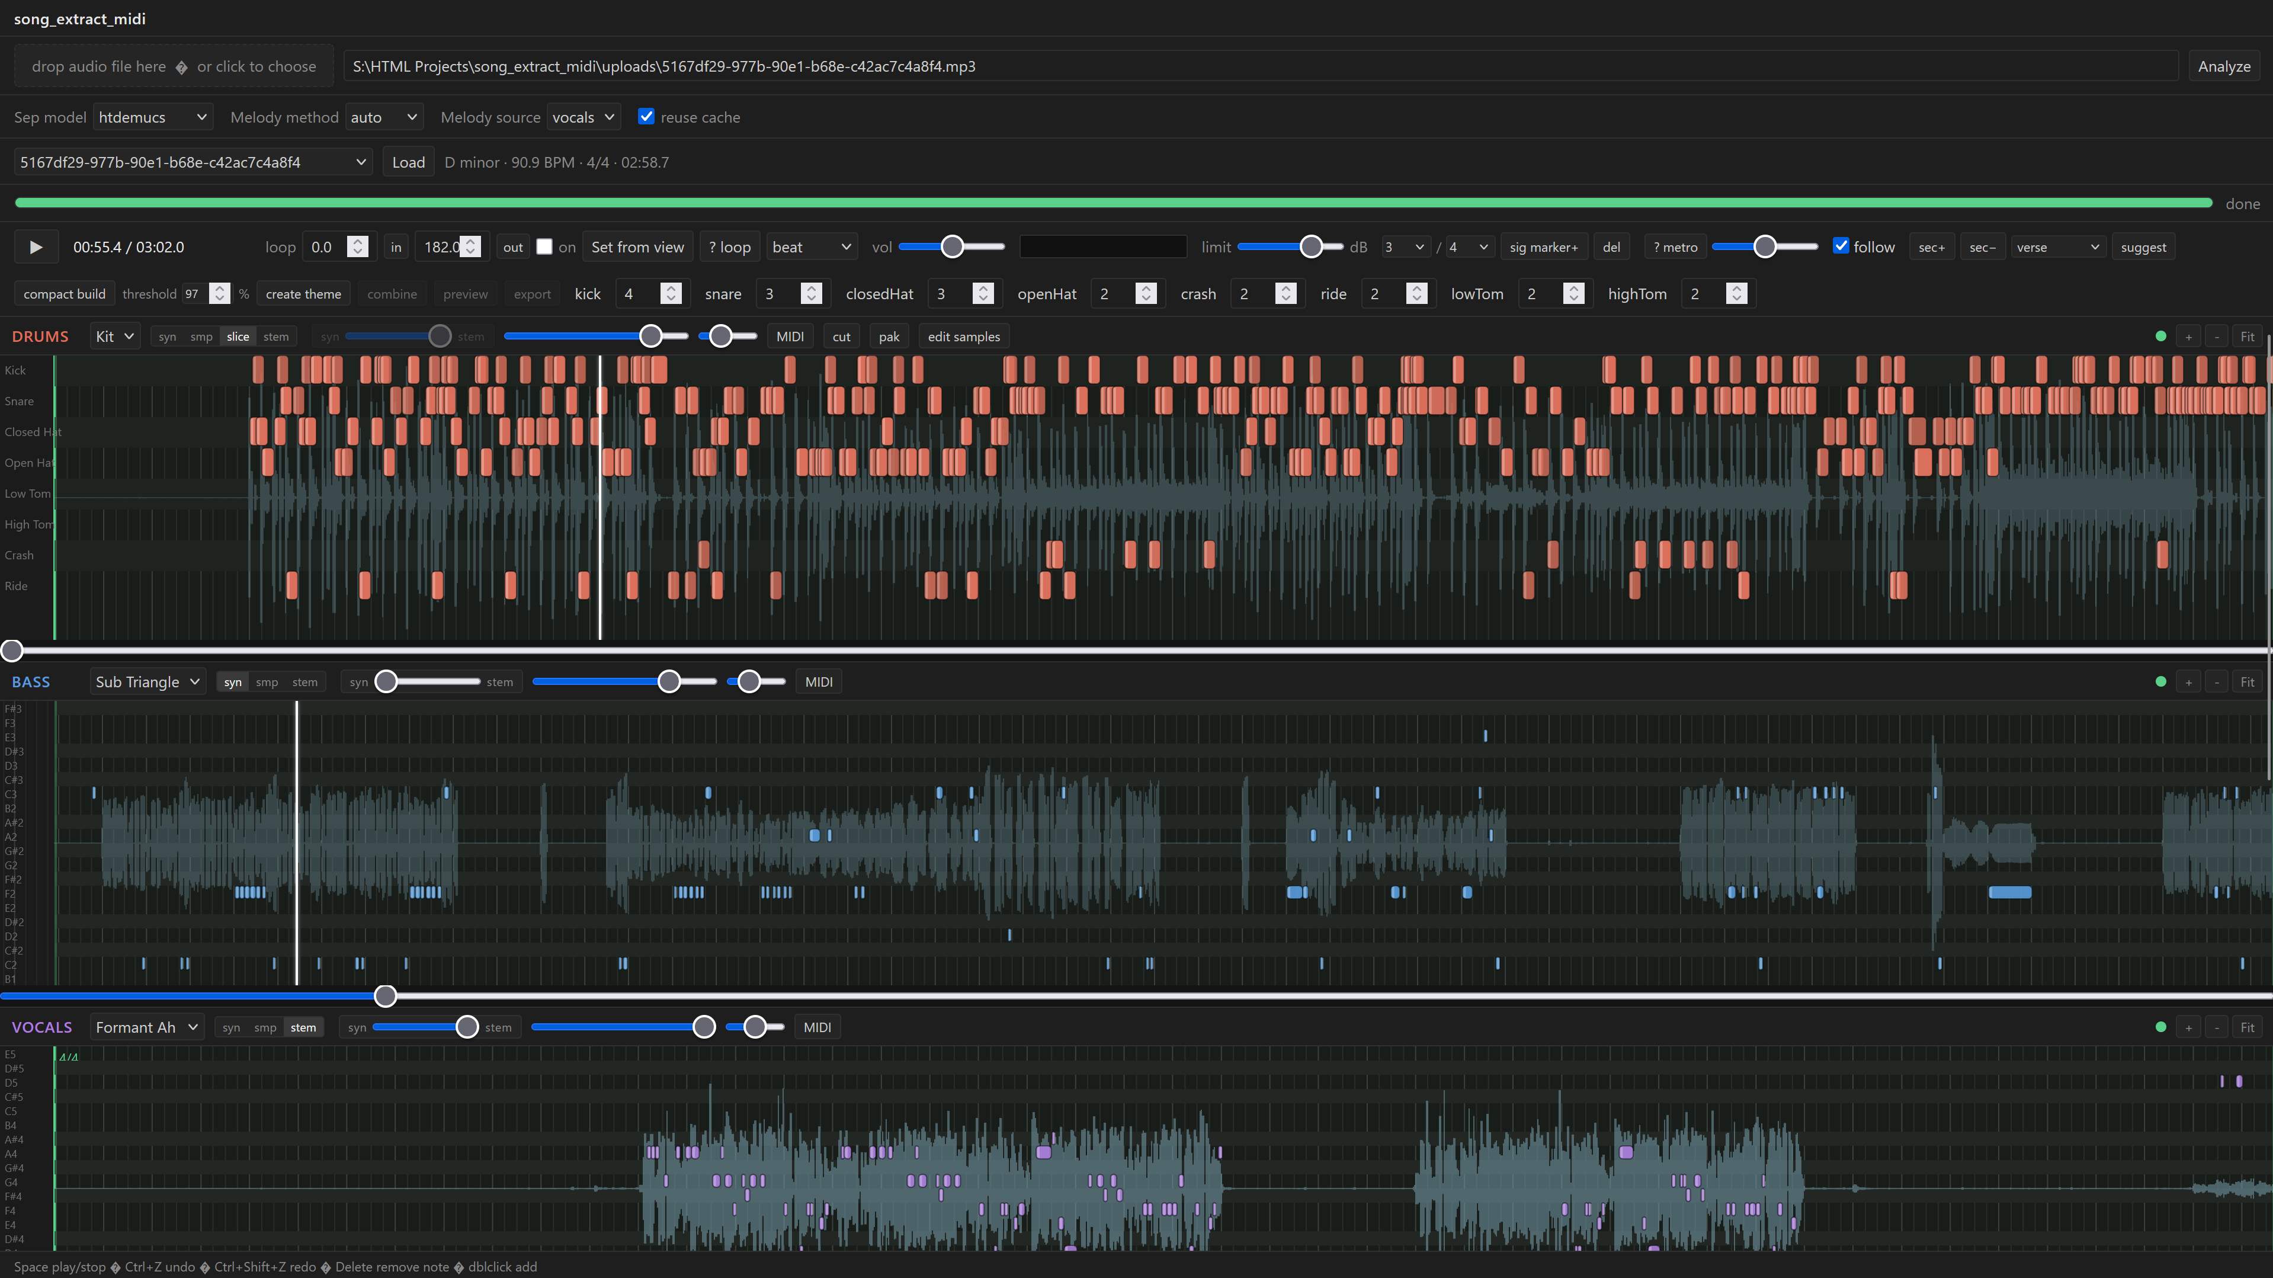2273x1278 pixels.
Task: Adjust the vol slider
Action: pos(951,247)
